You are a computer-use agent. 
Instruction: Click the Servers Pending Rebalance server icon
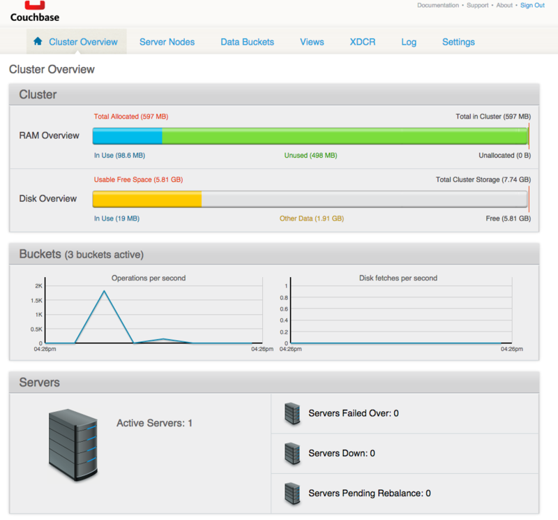click(292, 493)
